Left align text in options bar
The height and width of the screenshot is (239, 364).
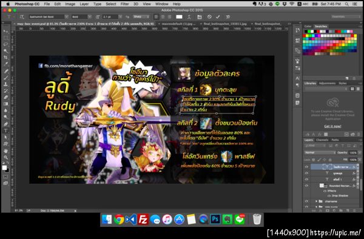coord(157,17)
